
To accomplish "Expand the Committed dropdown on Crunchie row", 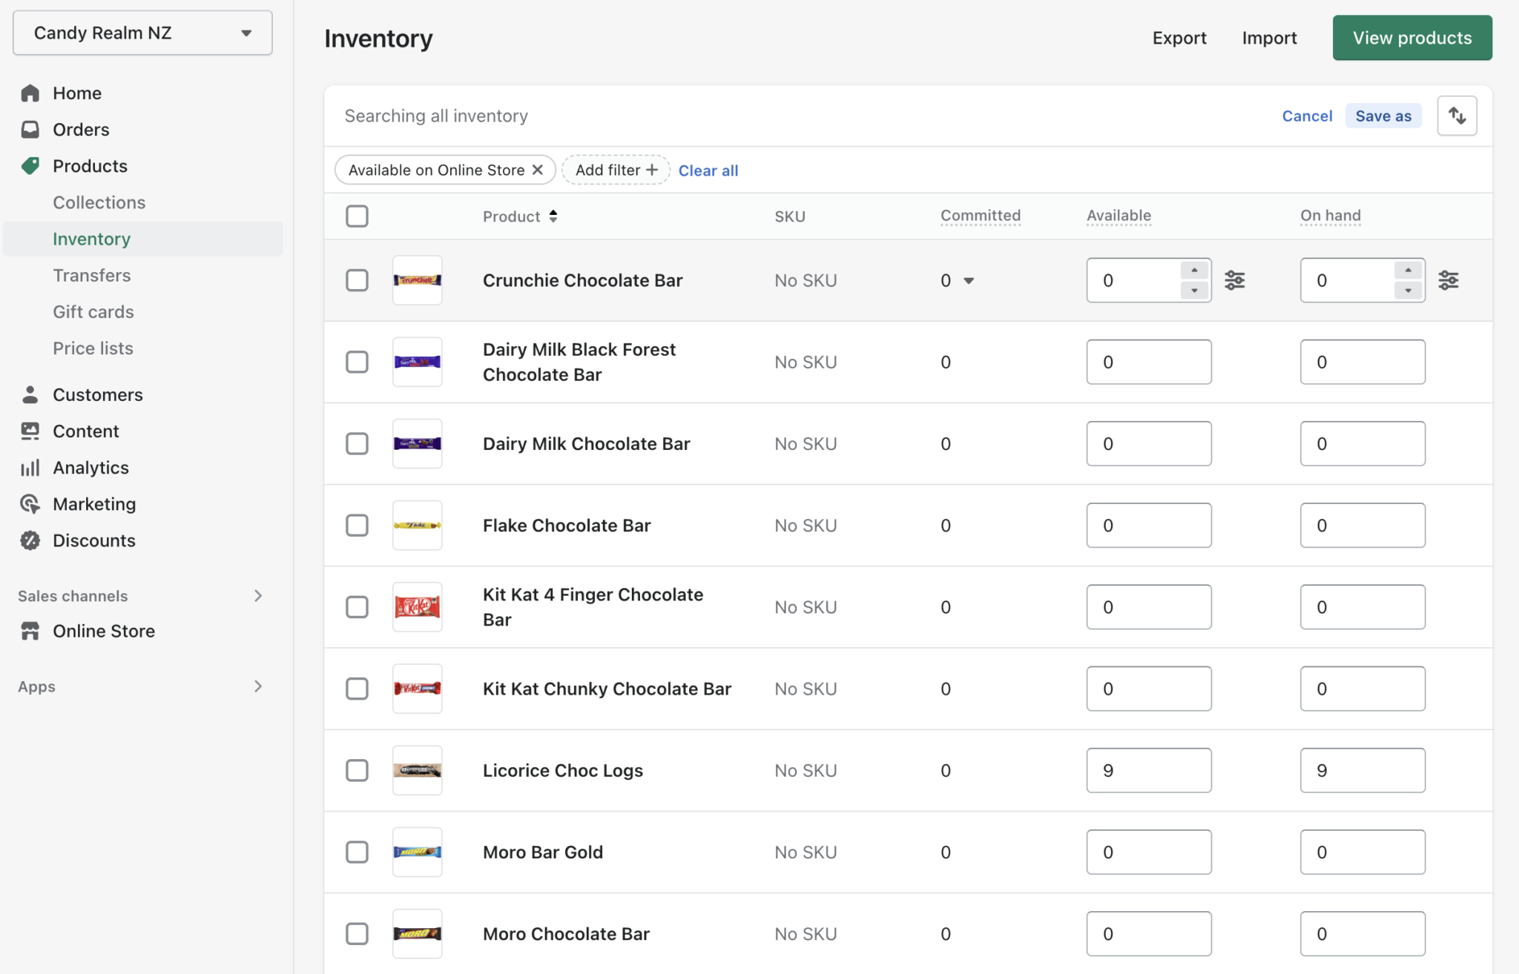I will pos(969,281).
